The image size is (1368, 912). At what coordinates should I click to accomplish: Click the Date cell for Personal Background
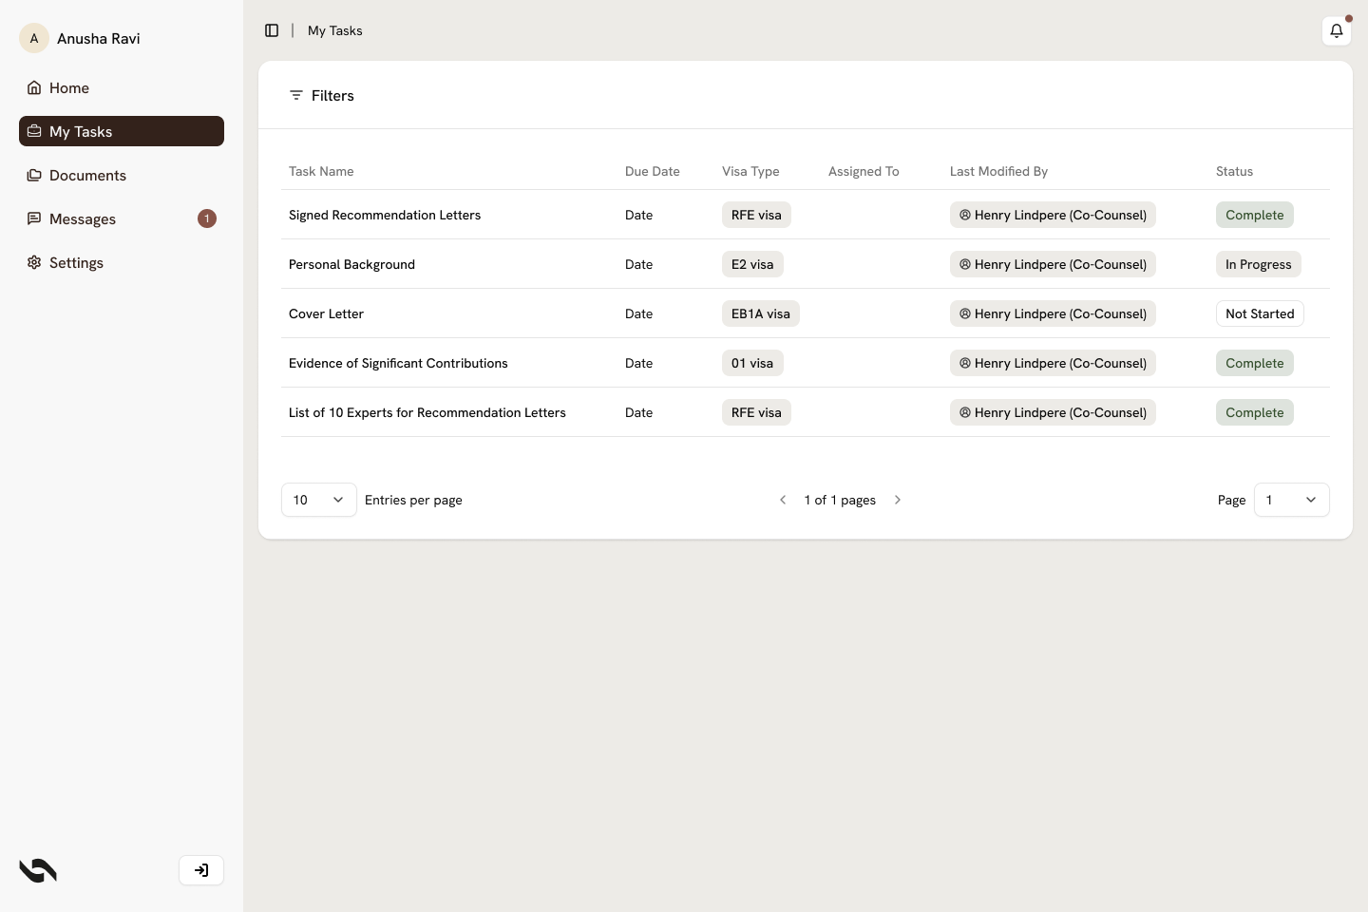(638, 264)
